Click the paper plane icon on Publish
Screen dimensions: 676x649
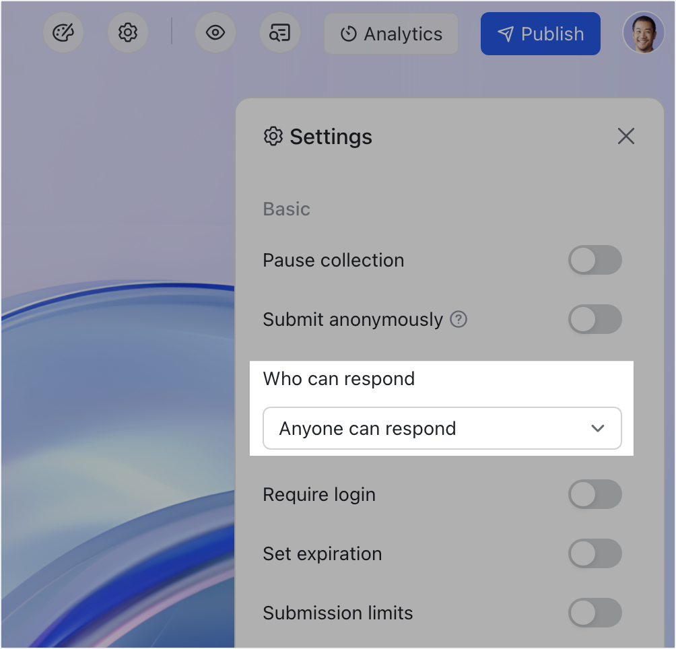(504, 33)
